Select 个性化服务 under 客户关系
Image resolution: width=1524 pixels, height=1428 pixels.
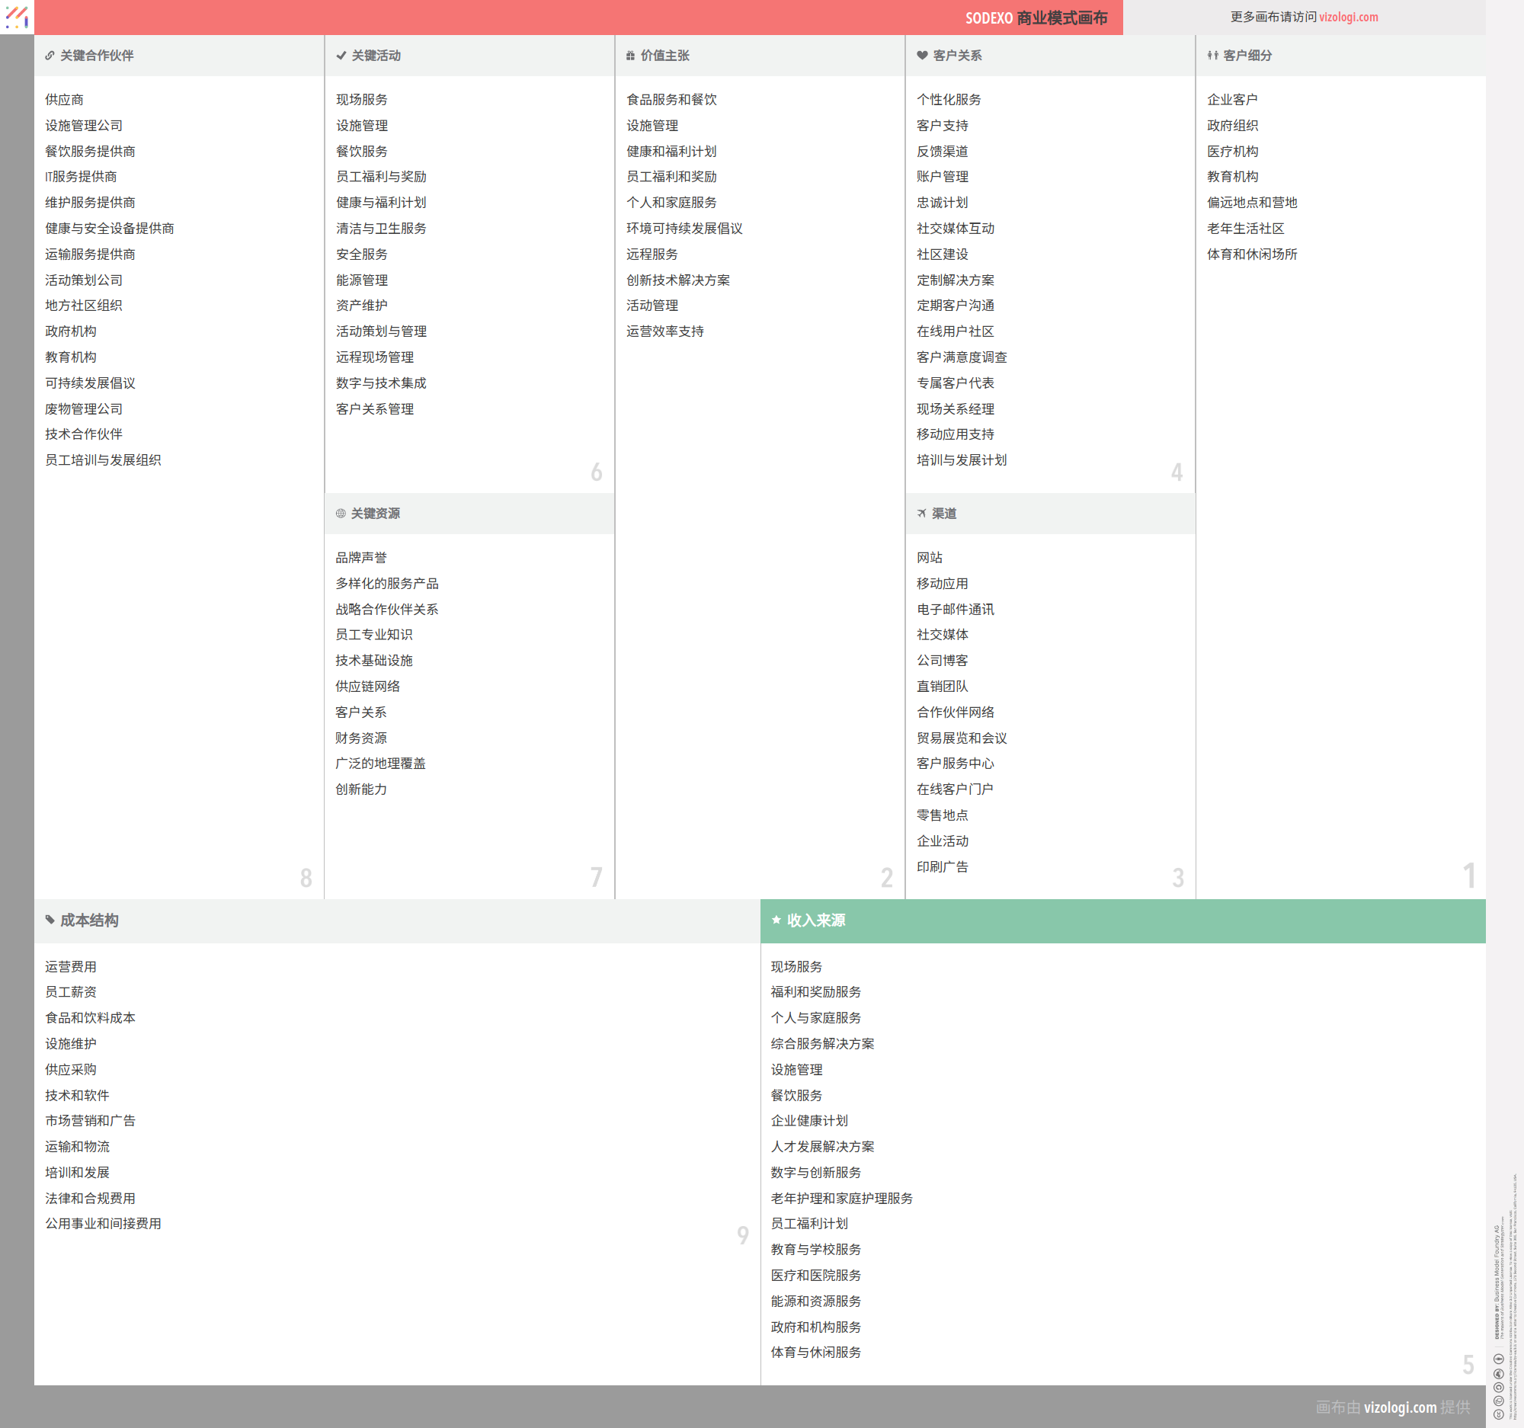[x=948, y=100]
